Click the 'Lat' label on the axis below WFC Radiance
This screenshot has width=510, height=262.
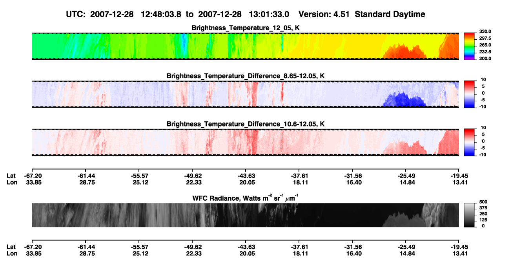pos(11,247)
